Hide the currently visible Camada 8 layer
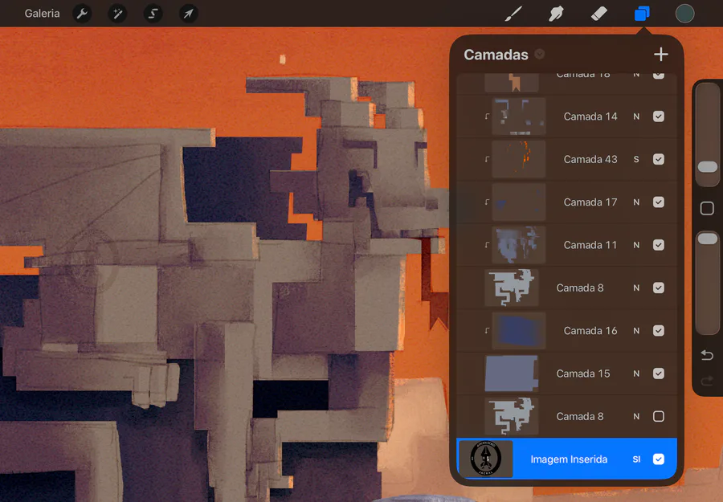This screenshot has height=502, width=723. coord(659,288)
